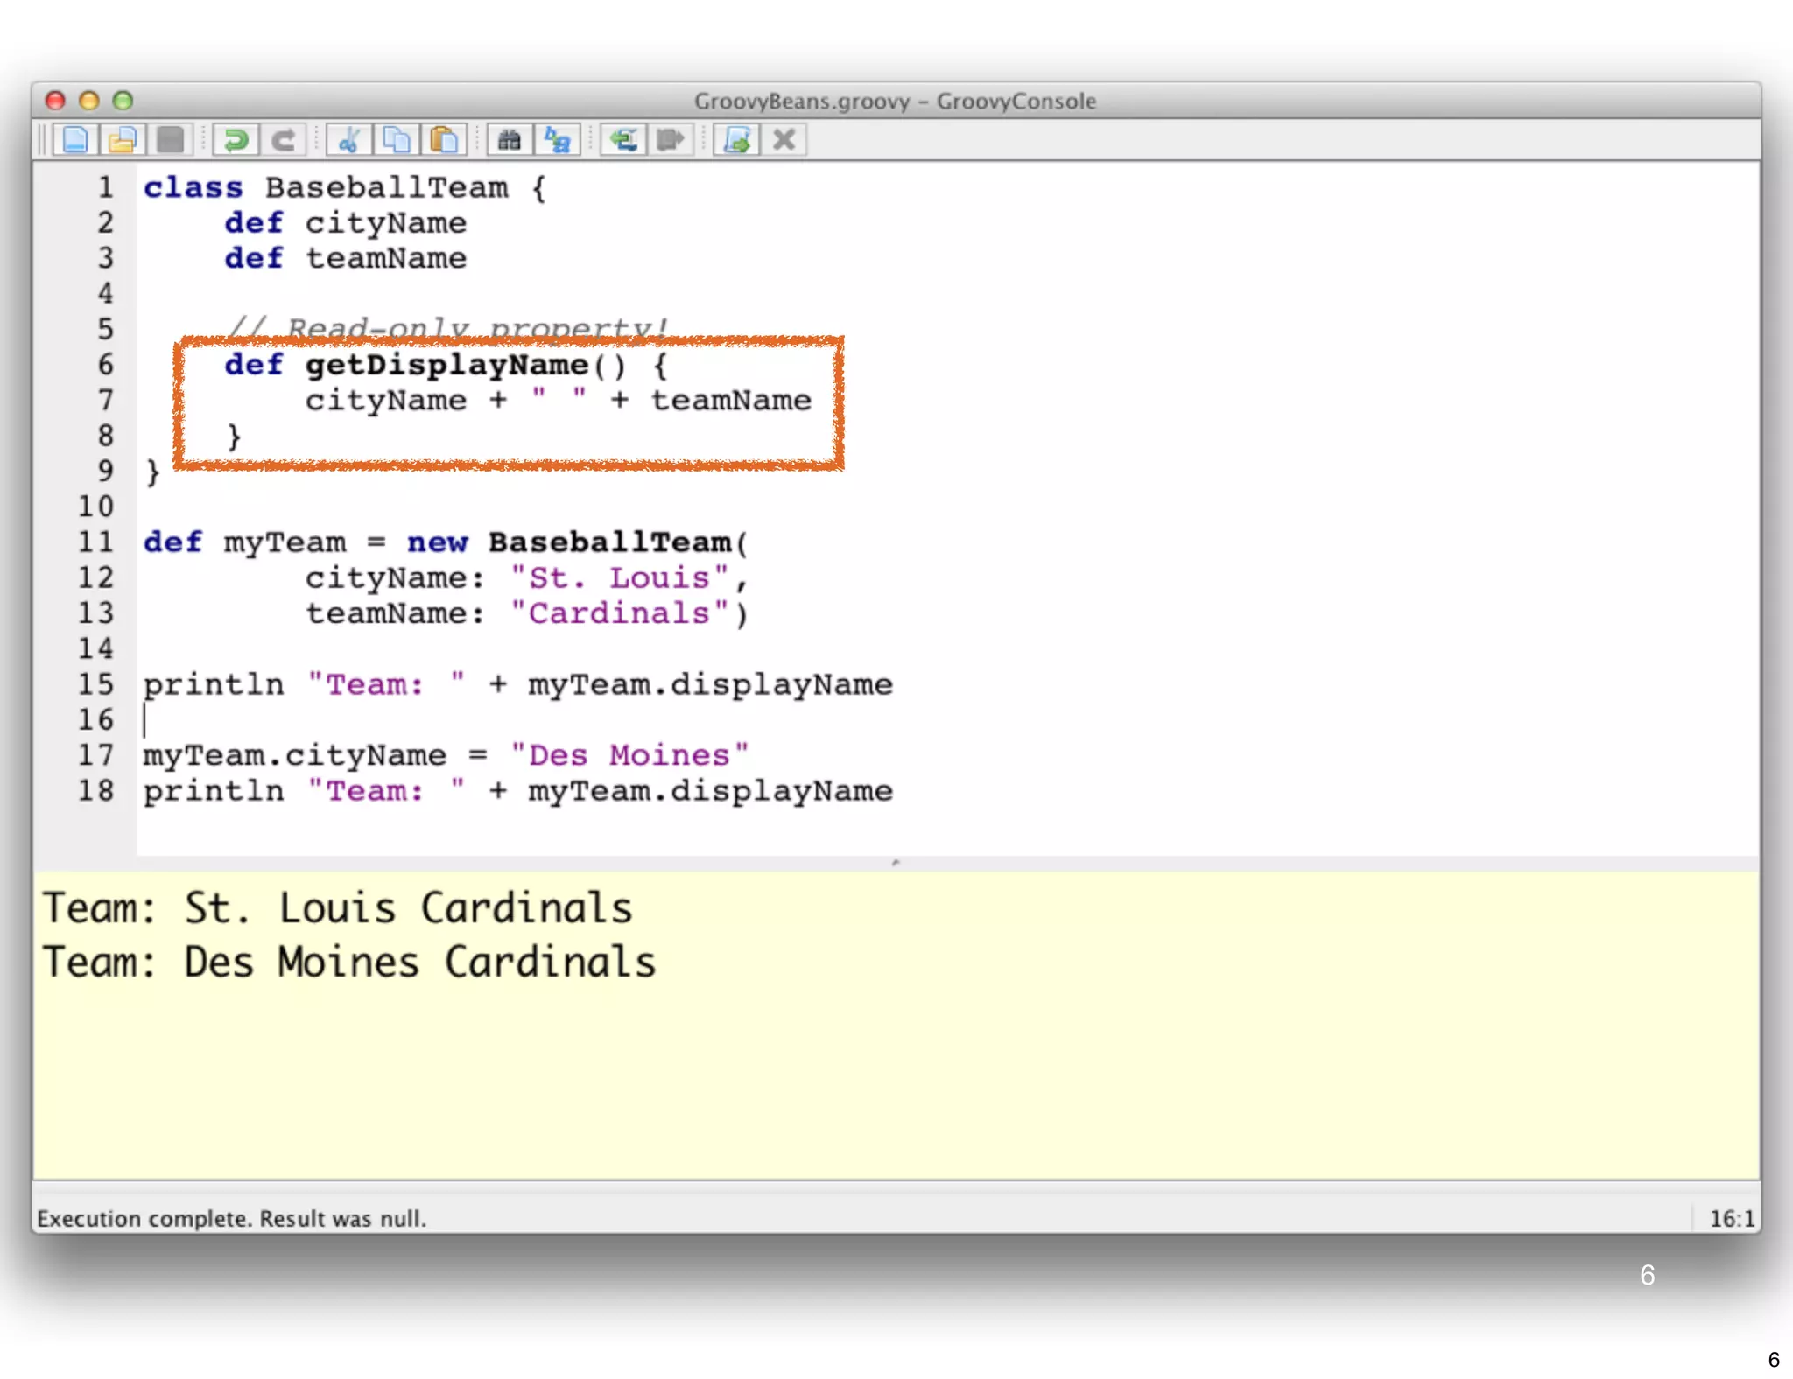
Task: Click the Save toolbar icon
Action: [170, 140]
